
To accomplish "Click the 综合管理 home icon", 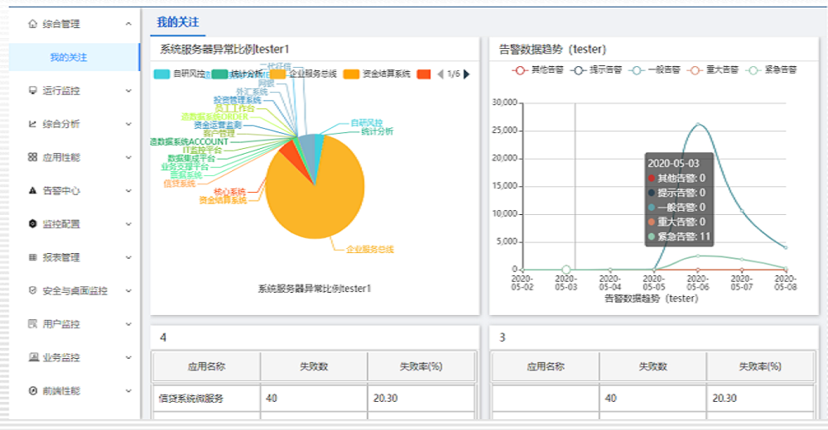I will coord(33,24).
